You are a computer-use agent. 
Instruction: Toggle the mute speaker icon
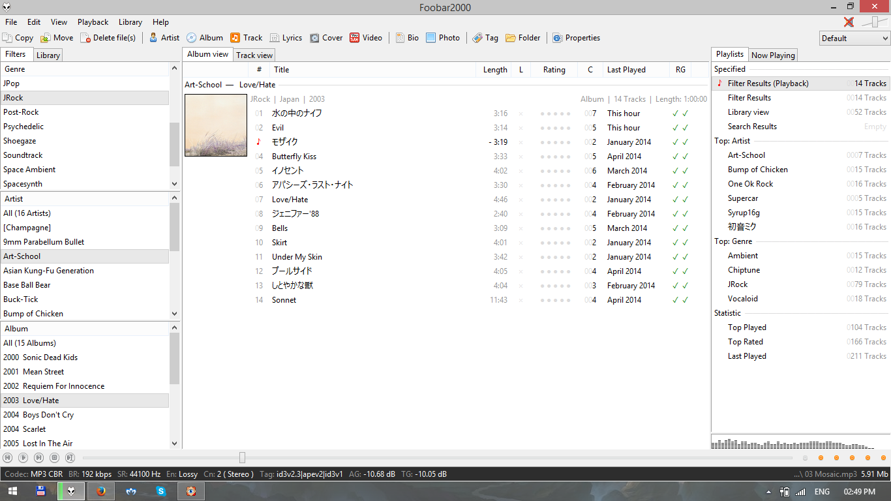pyautogui.click(x=849, y=22)
